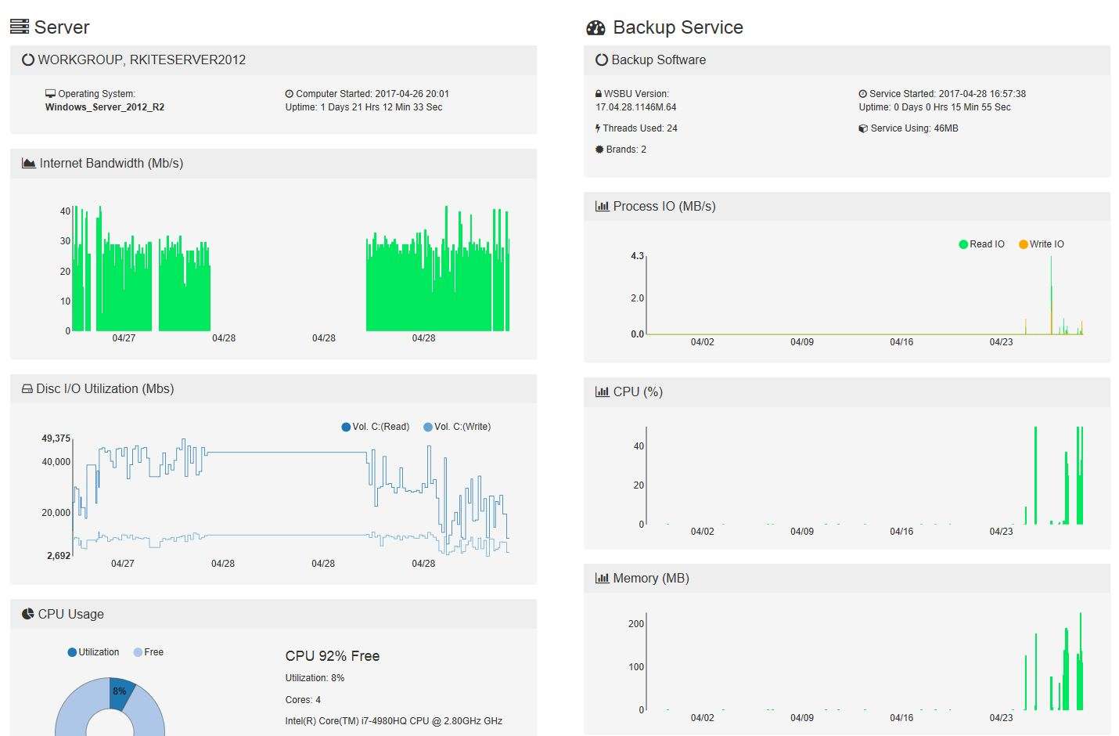
Task: Click the Uptime 0 Days 0 Hrs text
Action: (935, 107)
